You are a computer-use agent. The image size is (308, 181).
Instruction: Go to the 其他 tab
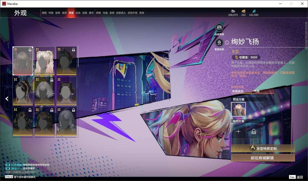[x=142, y=13]
